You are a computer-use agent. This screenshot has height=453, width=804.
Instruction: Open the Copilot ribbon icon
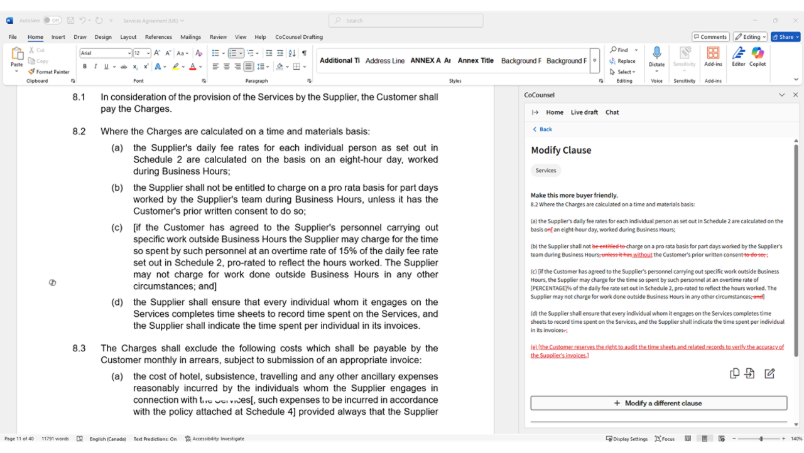(x=758, y=56)
